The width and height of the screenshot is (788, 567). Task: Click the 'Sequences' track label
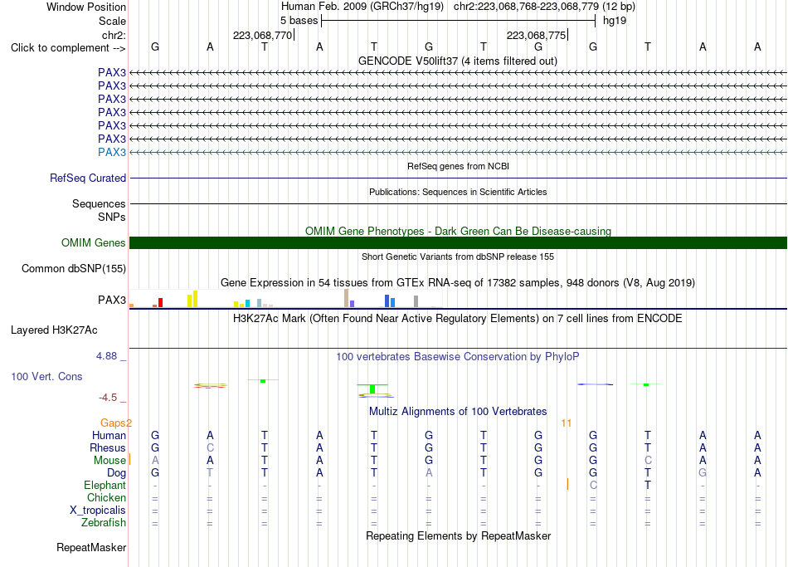pyautogui.click(x=99, y=203)
